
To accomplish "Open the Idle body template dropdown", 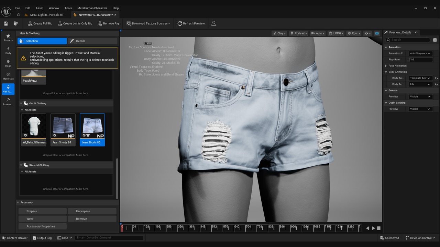I will [x=420, y=84].
